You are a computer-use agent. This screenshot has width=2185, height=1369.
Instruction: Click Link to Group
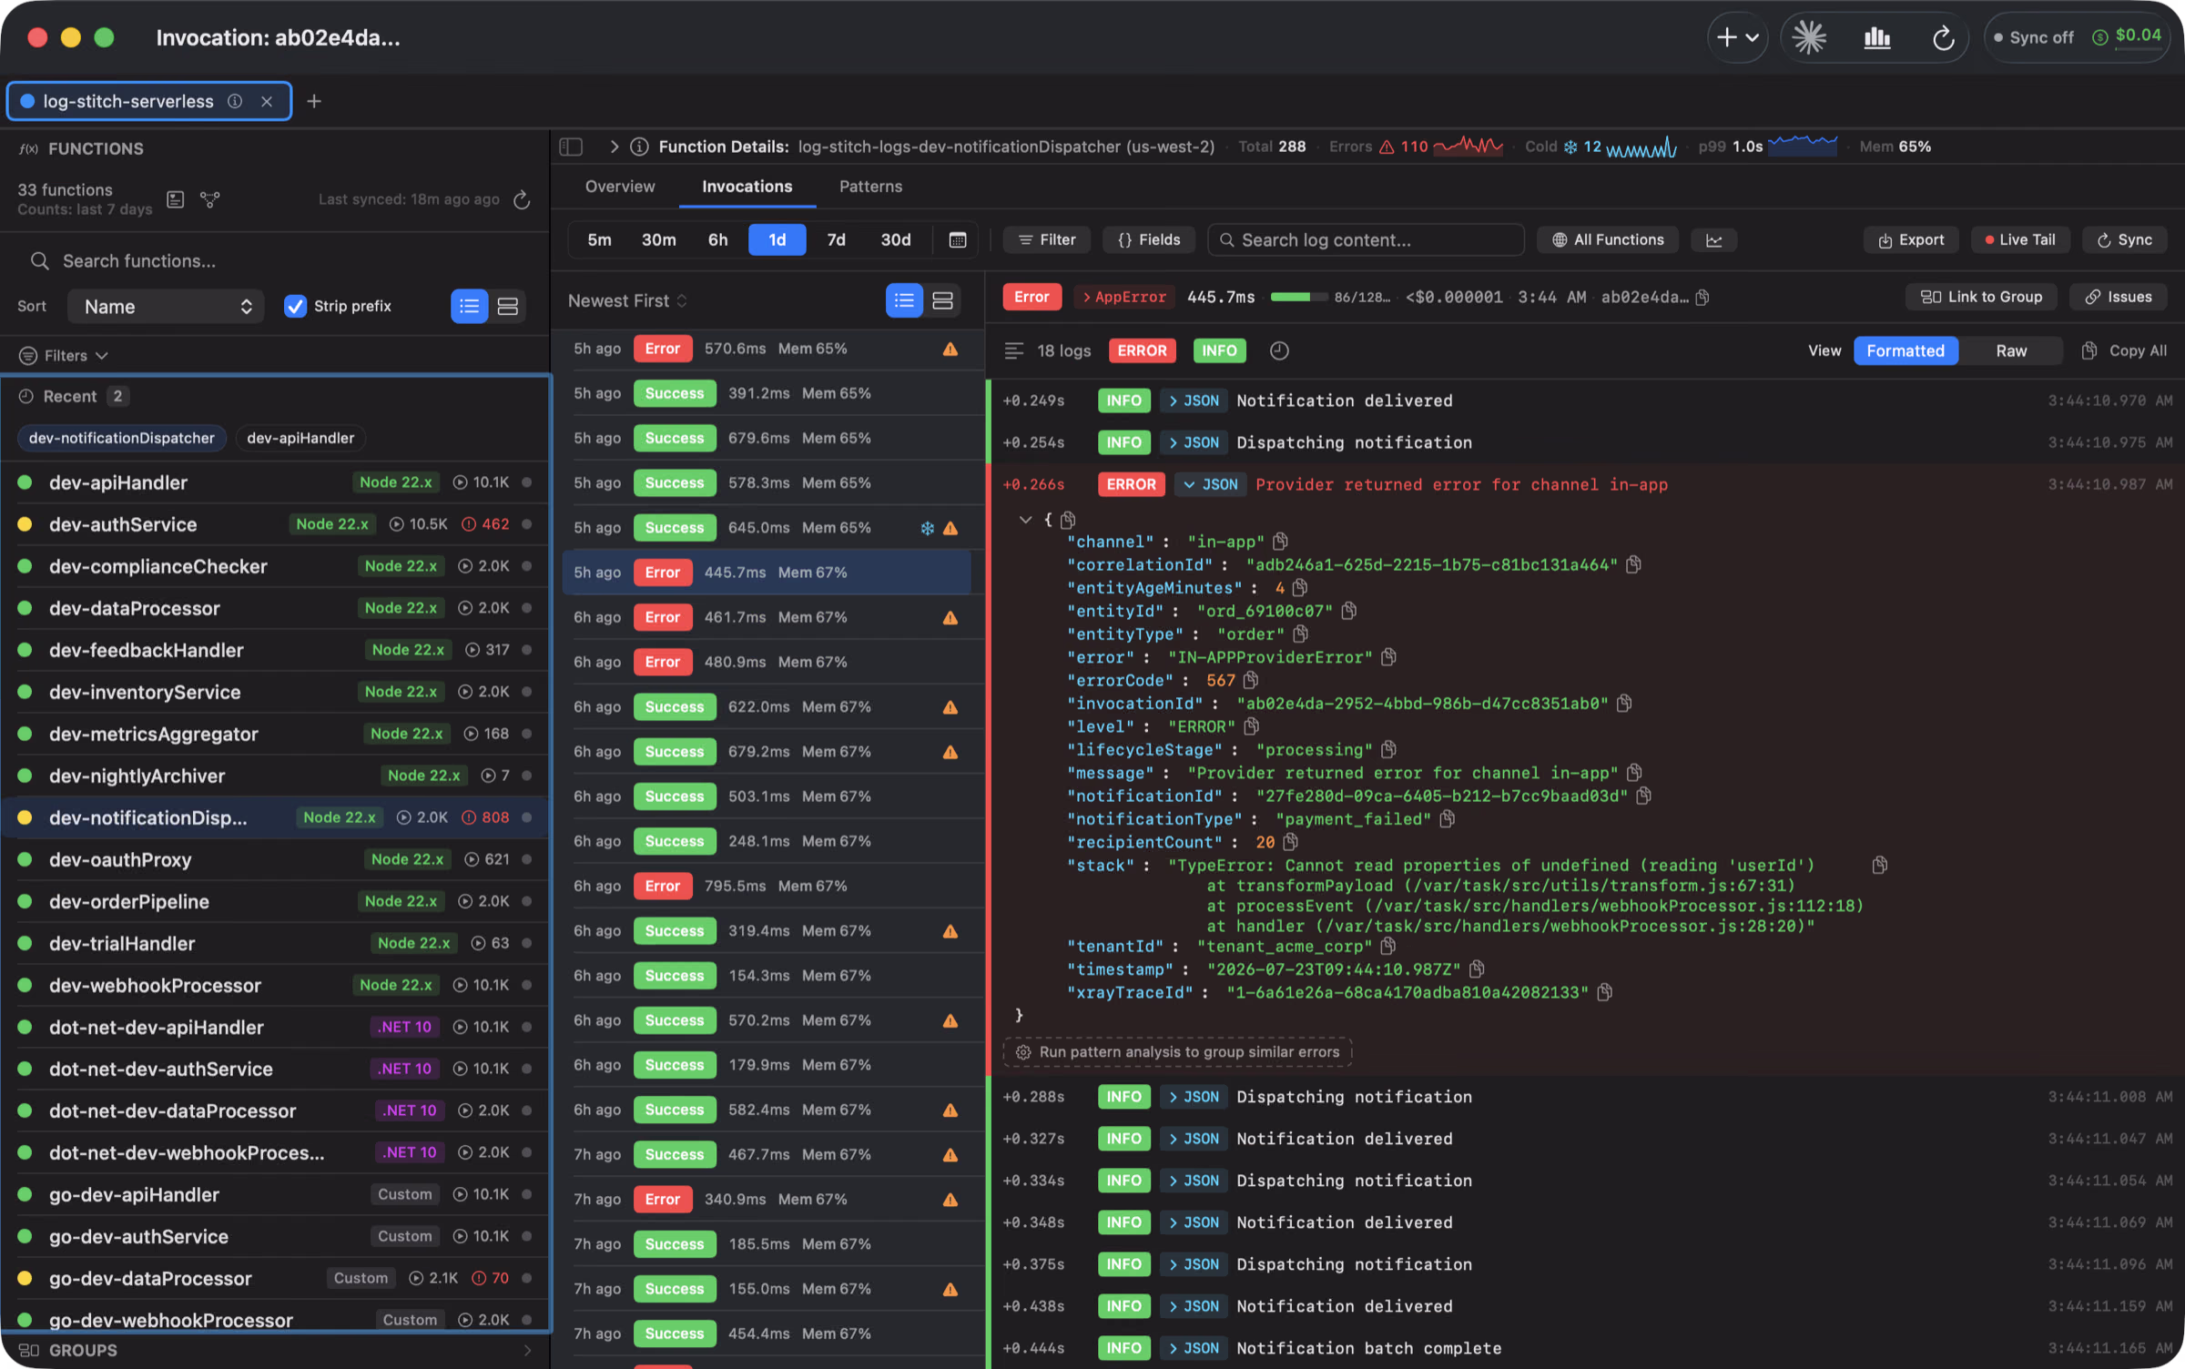[x=1981, y=297]
